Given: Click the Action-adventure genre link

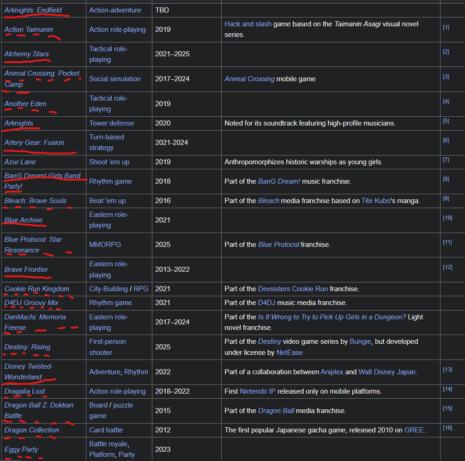Looking at the screenshot, I should (x=115, y=10).
